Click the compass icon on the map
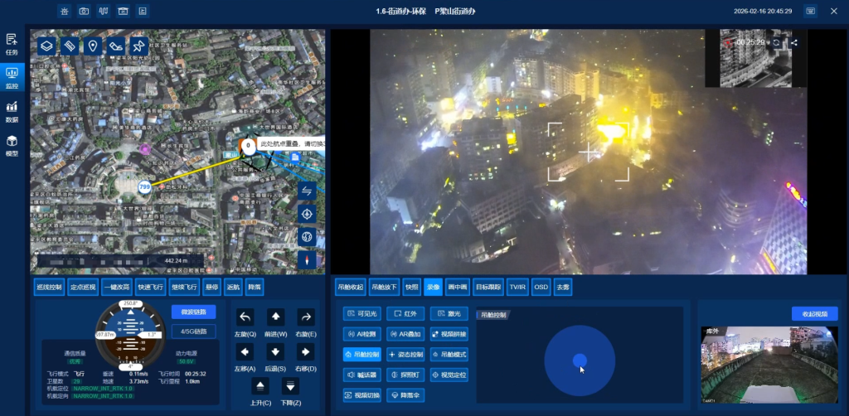The height and width of the screenshot is (416, 849). 307,259
